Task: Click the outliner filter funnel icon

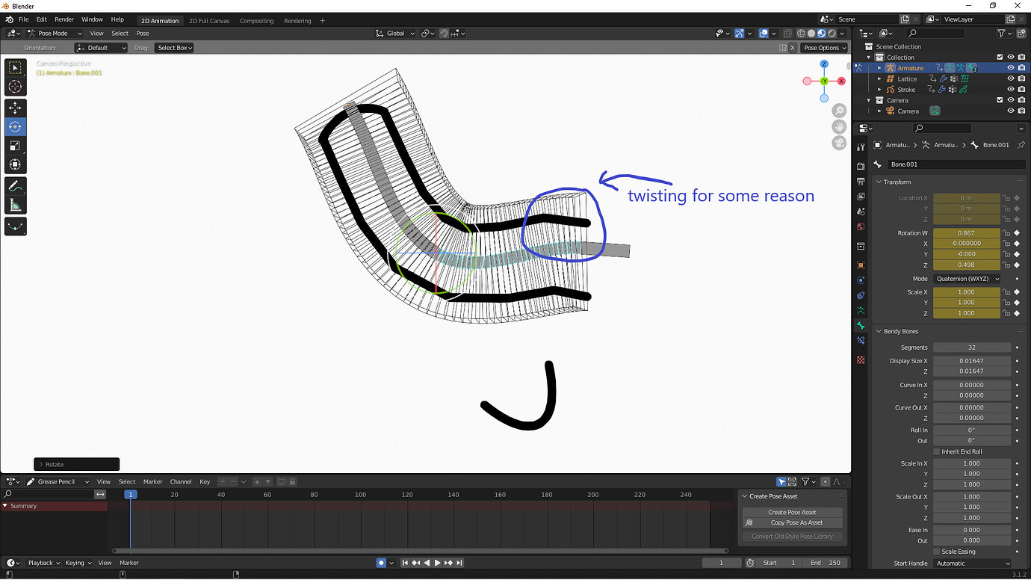Action: [x=1002, y=33]
